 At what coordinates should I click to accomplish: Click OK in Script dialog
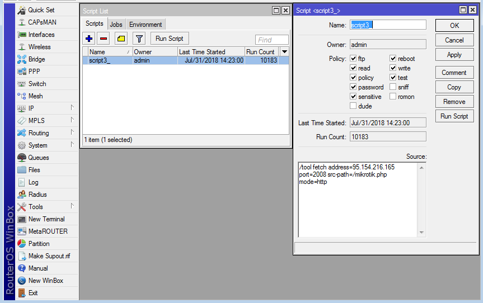click(454, 26)
